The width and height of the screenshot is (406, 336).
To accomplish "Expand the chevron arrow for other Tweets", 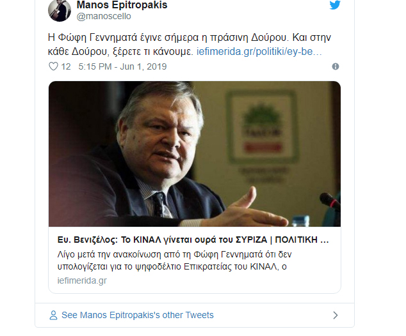I will point(335,315).
